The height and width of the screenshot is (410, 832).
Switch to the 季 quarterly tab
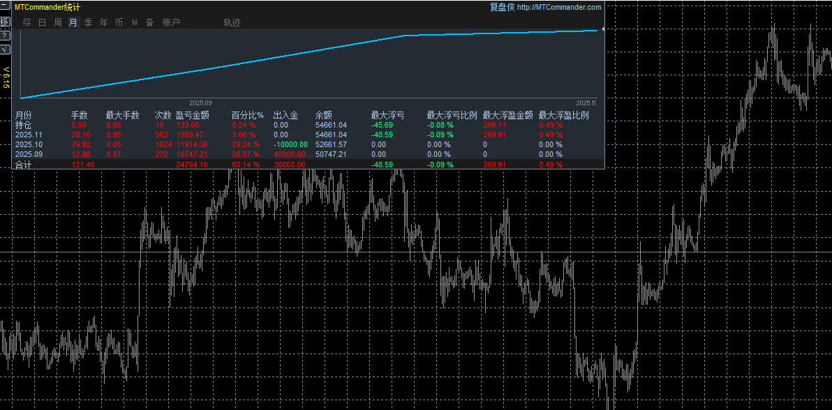[x=89, y=22]
